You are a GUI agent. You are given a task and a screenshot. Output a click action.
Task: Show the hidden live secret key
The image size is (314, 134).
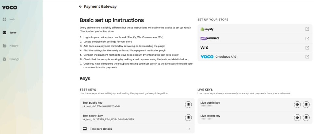coord(297,117)
